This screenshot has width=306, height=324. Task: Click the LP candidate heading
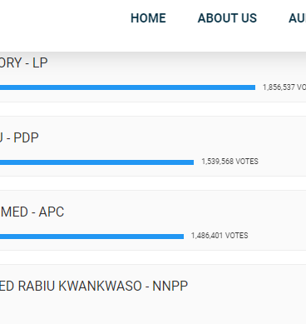coord(24,63)
